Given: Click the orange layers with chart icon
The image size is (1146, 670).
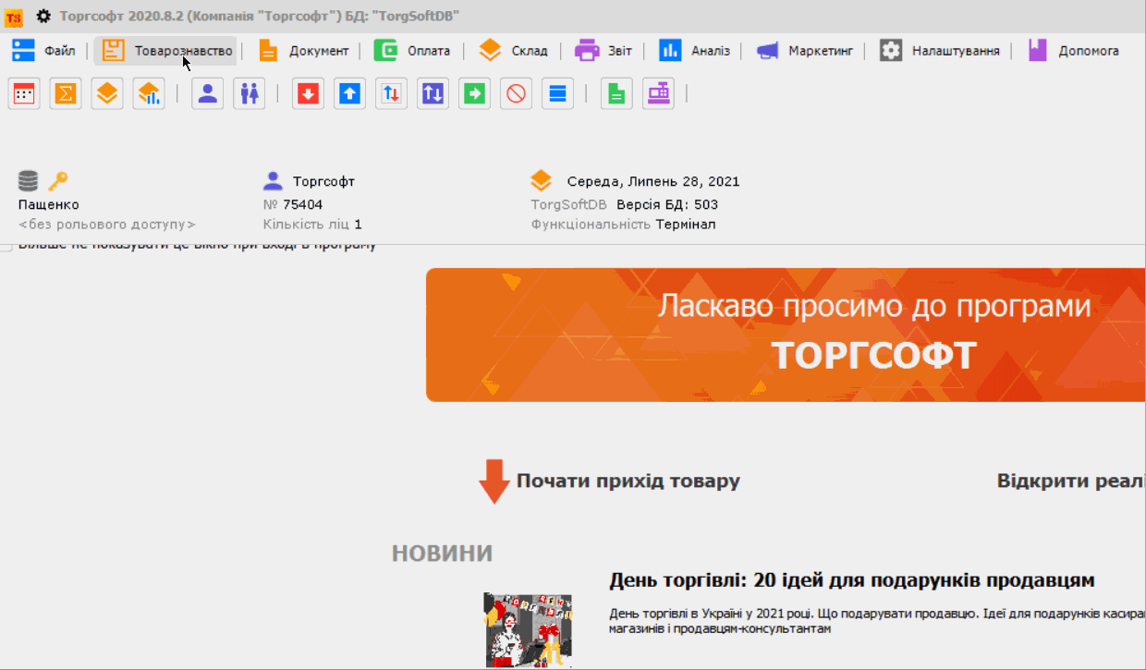Looking at the screenshot, I should pos(149,94).
